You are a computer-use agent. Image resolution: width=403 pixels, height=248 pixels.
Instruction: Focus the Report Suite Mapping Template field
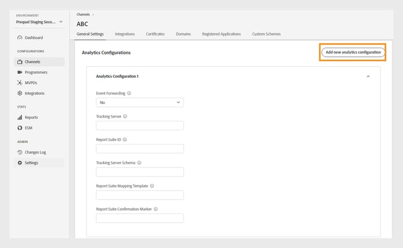(x=140, y=195)
